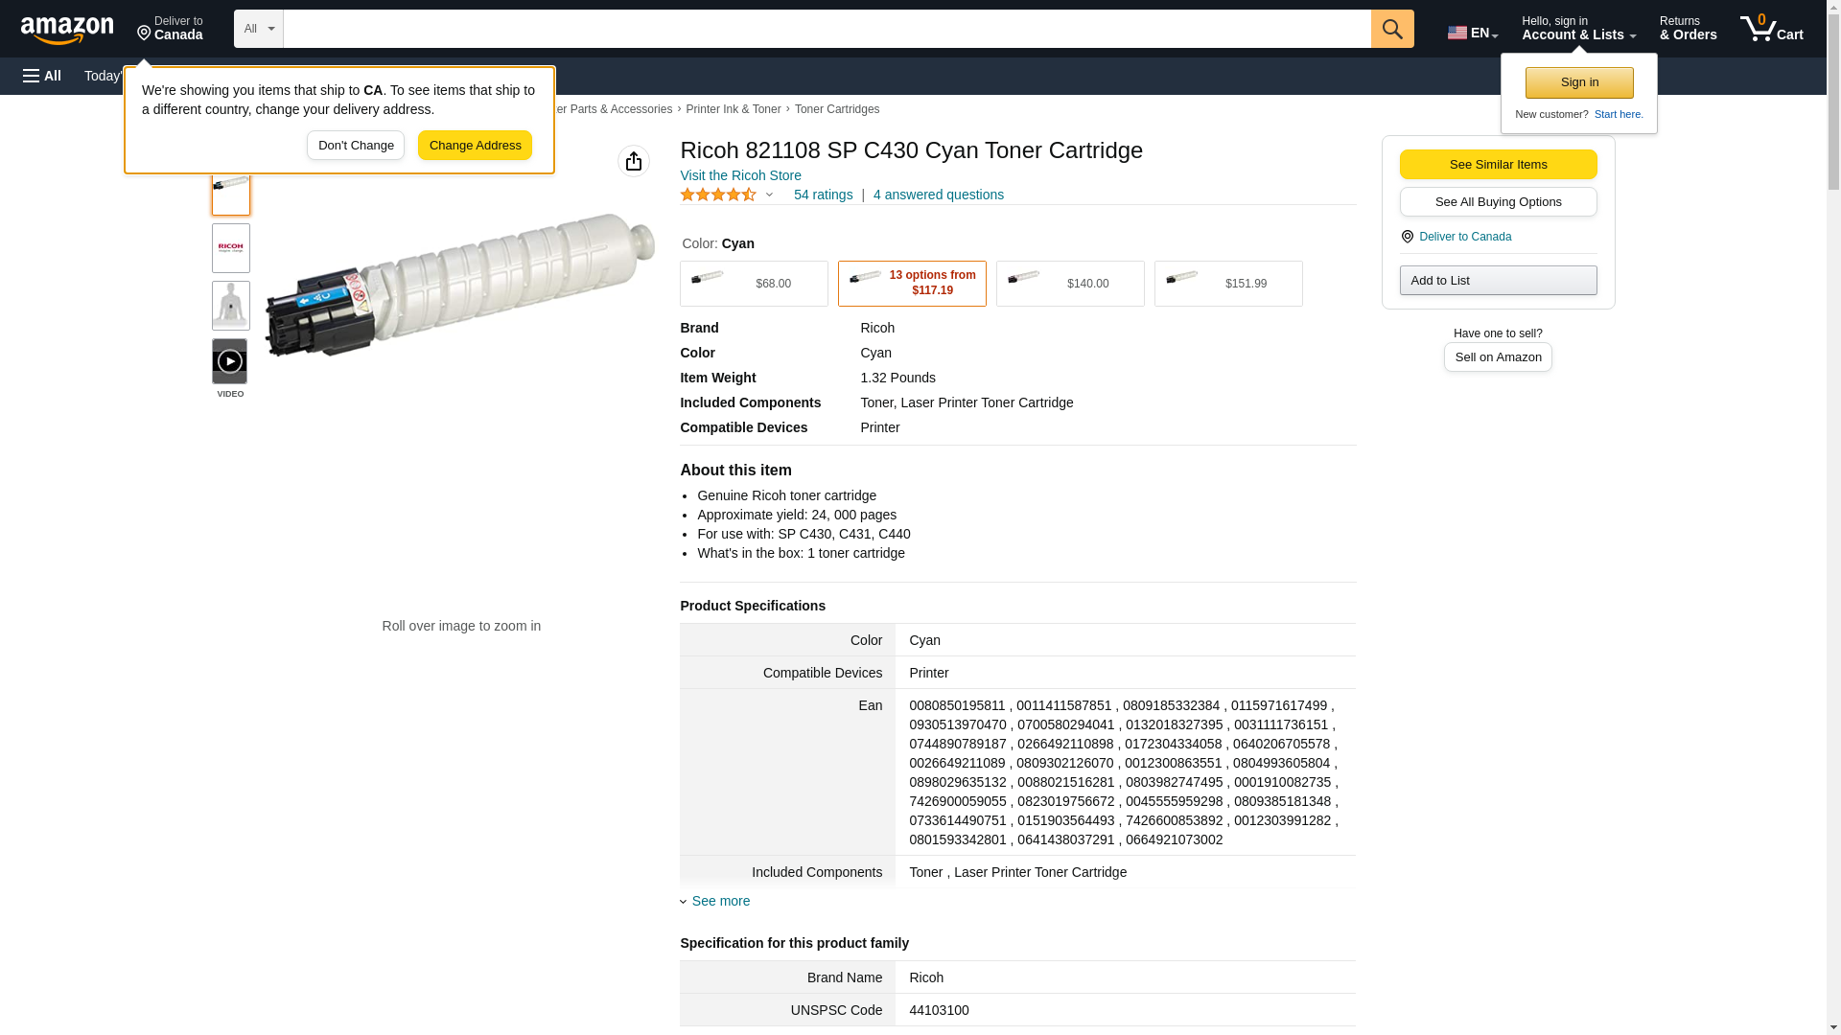This screenshot has width=1841, height=1035.
Task: Expand See more product specifications
Action: pyautogui.click(x=720, y=901)
